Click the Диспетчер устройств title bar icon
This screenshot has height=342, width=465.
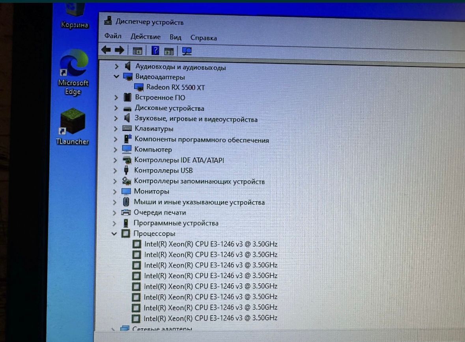(x=108, y=21)
